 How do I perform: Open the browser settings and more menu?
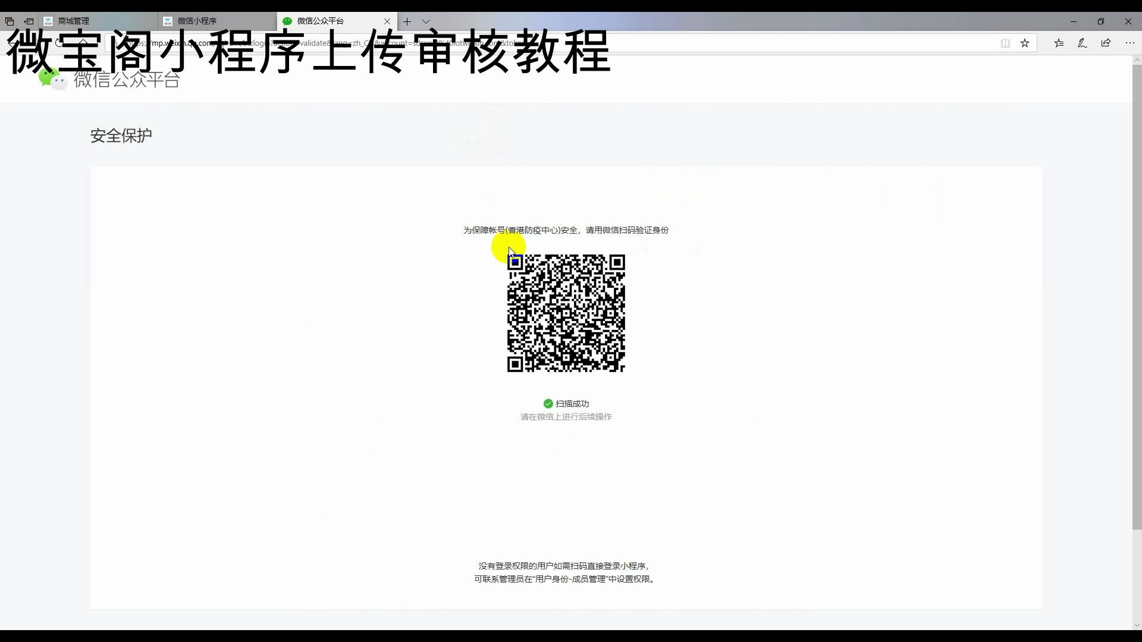(1130, 43)
